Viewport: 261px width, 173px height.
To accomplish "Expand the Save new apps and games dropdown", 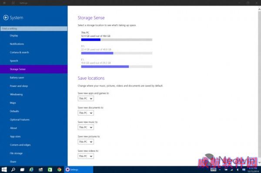I will pos(86,98).
